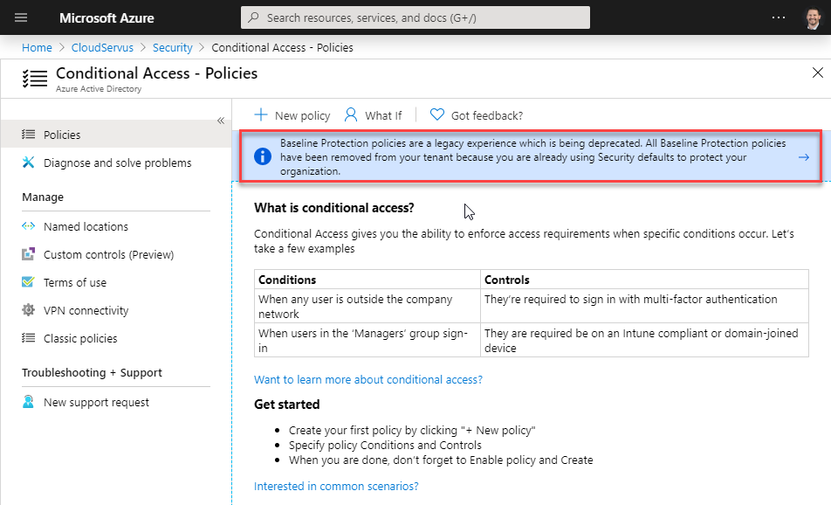Click the Classic policies list icon
831x505 pixels.
click(x=28, y=338)
